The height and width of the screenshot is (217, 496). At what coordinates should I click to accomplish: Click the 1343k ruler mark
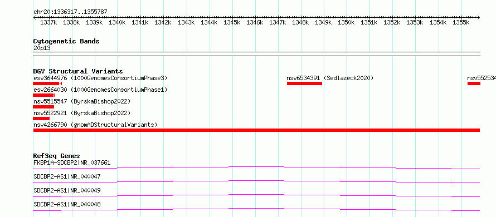(x=186, y=23)
